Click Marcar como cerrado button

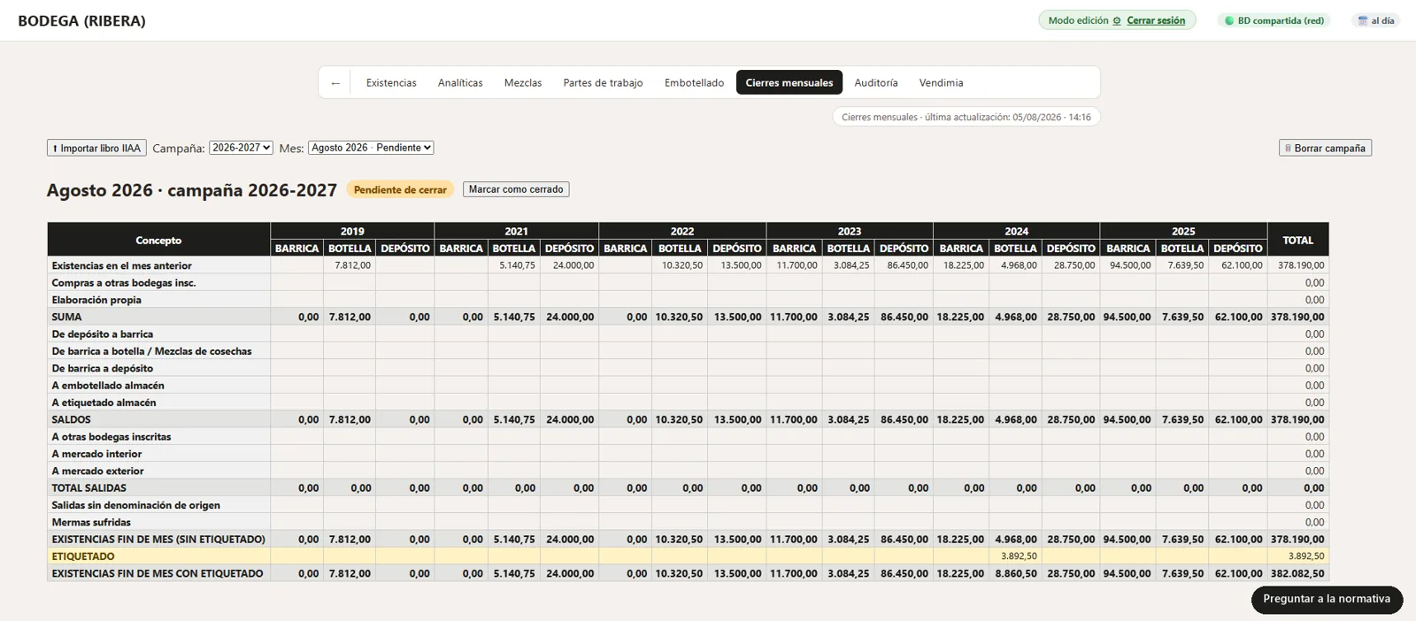(x=516, y=189)
